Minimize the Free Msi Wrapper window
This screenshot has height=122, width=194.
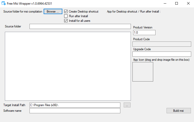tap(164, 4)
